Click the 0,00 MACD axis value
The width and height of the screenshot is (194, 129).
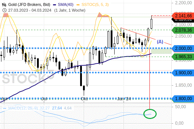tap(179, 123)
